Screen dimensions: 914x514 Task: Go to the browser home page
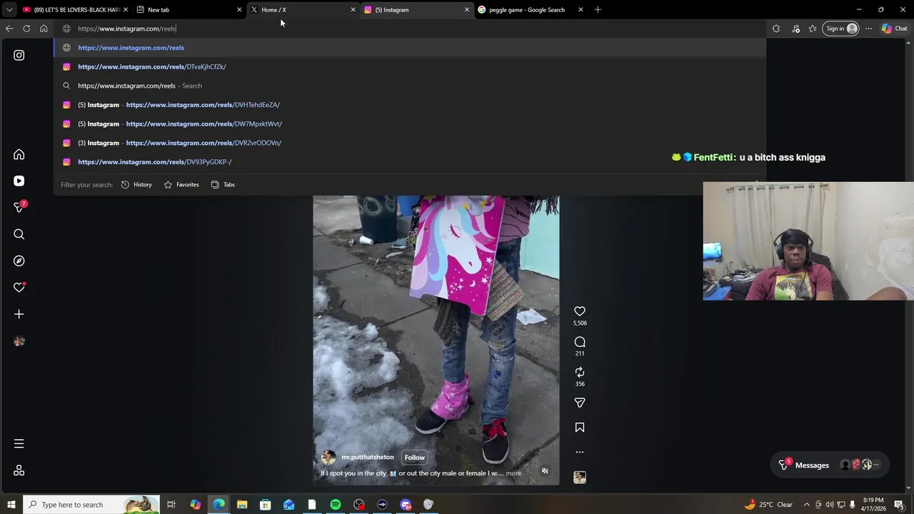tap(44, 29)
